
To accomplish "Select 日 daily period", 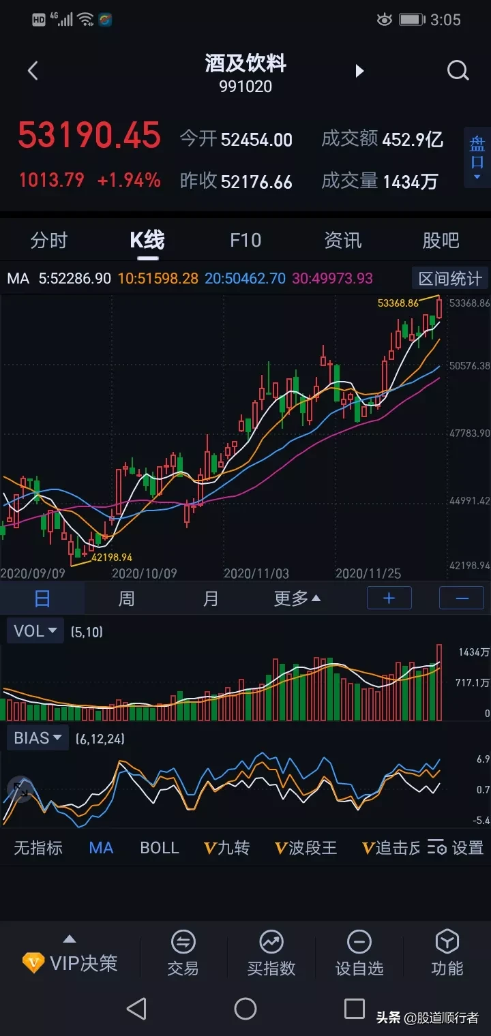I will click(42, 598).
